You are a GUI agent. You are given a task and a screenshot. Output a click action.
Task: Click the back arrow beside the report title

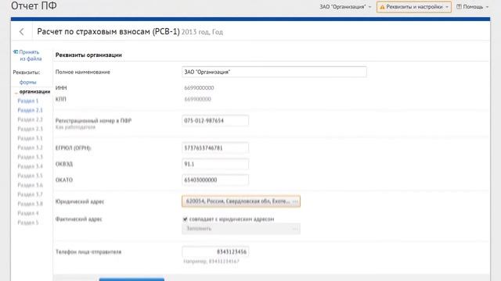tap(21, 31)
